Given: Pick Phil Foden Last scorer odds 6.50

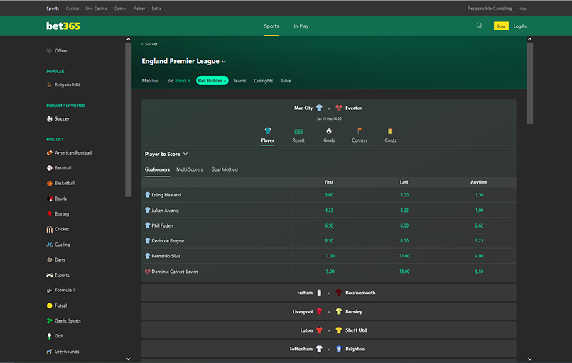Looking at the screenshot, I should coord(404,225).
